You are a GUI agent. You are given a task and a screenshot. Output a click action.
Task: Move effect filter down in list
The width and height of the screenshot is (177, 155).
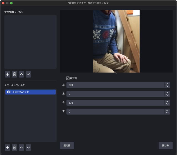(28, 147)
